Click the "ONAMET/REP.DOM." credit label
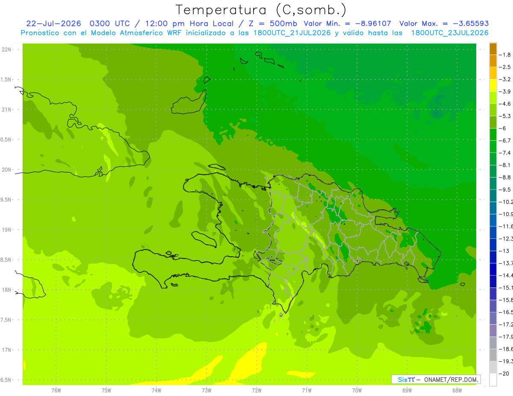This screenshot has height=396, width=513. [x=451, y=379]
